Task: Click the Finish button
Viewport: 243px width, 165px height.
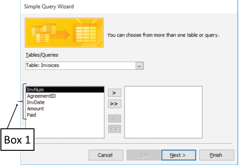Action: point(217,155)
